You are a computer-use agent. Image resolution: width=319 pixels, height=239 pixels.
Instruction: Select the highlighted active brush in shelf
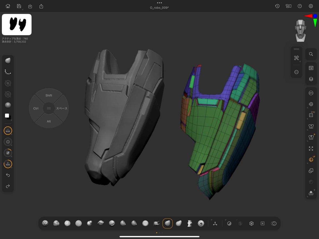coord(167,223)
